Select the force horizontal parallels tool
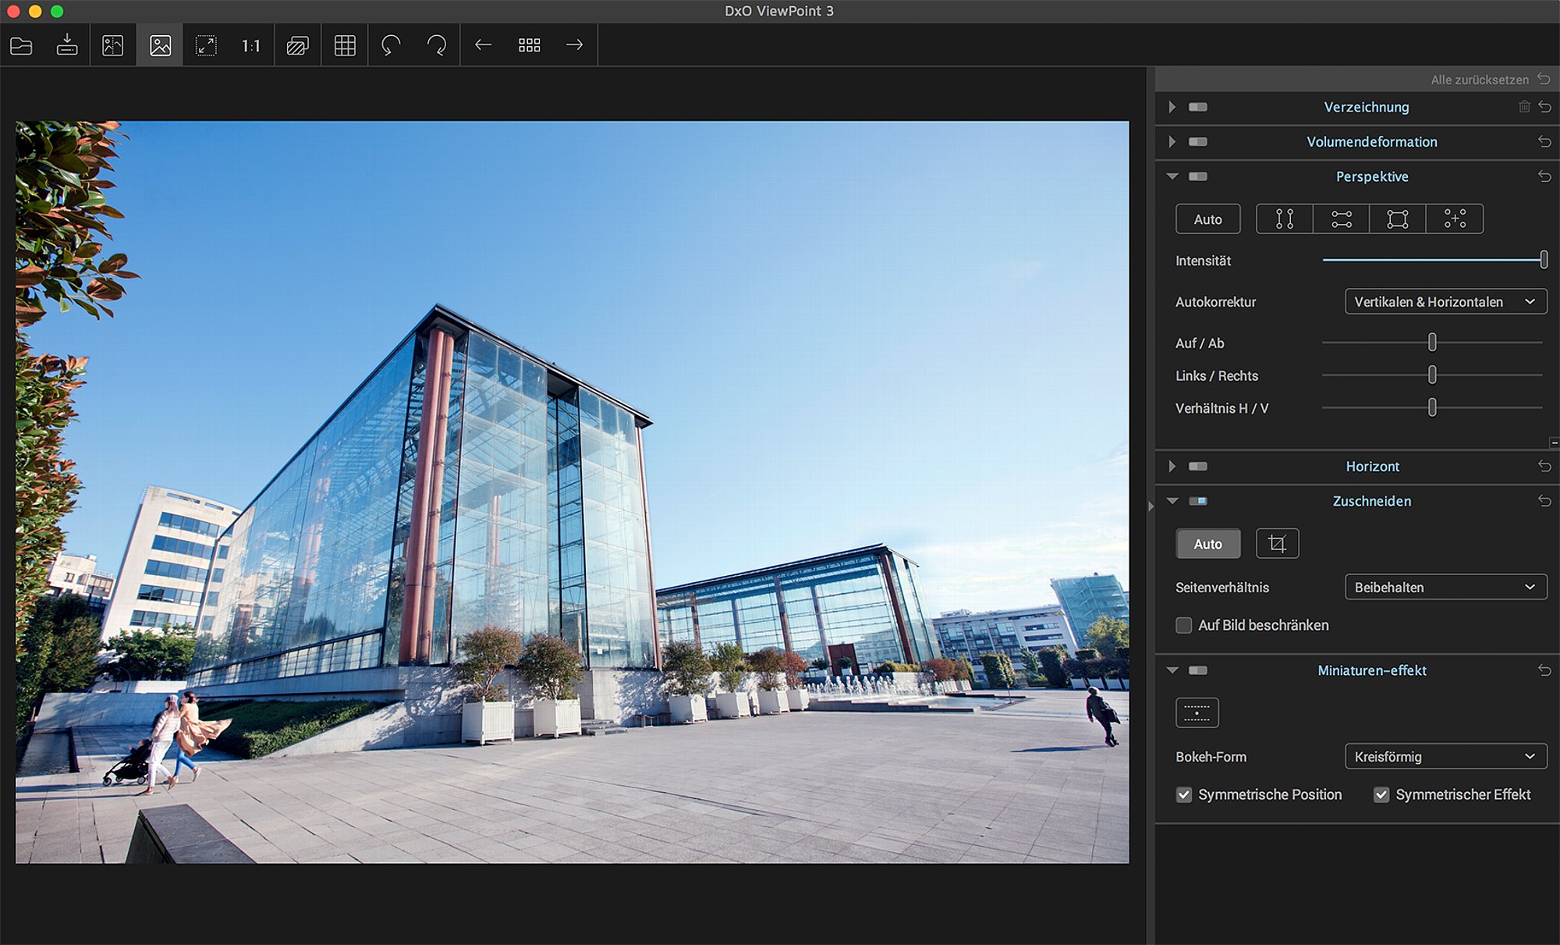 coord(1342,219)
